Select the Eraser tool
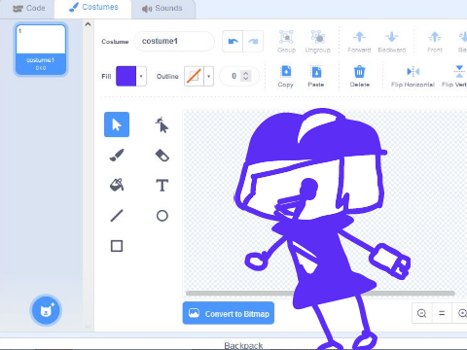Viewport: 467px width, 350px height. [x=162, y=155]
